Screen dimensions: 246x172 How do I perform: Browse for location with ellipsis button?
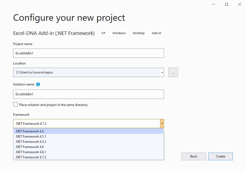coord(173,72)
